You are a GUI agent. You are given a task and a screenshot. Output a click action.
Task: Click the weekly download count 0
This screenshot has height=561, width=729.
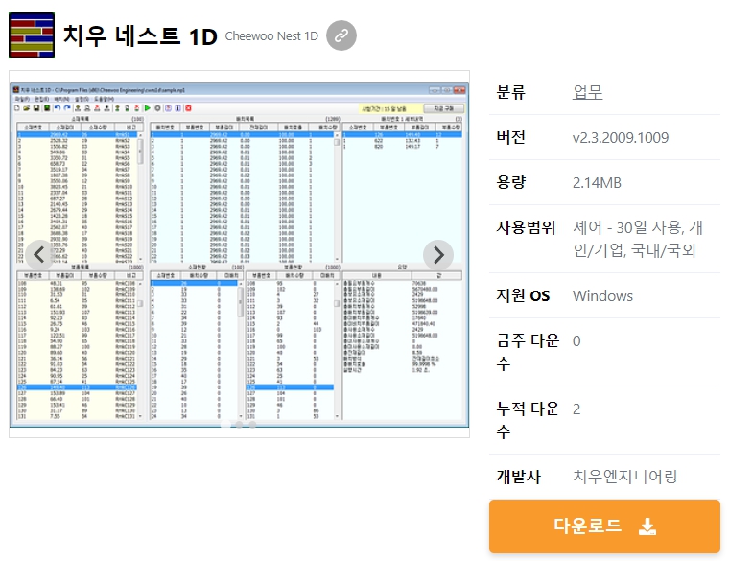tap(576, 341)
